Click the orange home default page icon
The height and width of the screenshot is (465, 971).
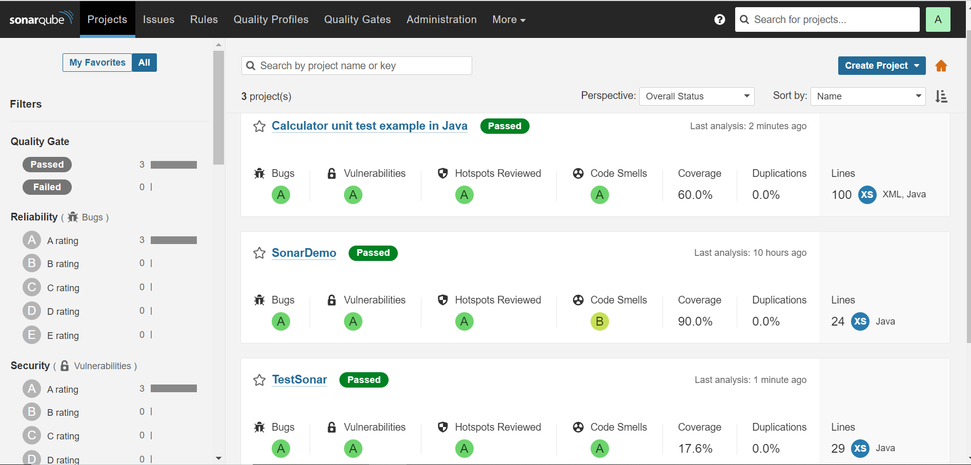(x=941, y=66)
